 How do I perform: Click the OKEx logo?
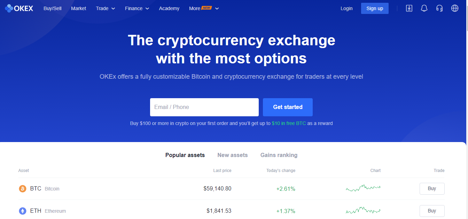click(19, 8)
